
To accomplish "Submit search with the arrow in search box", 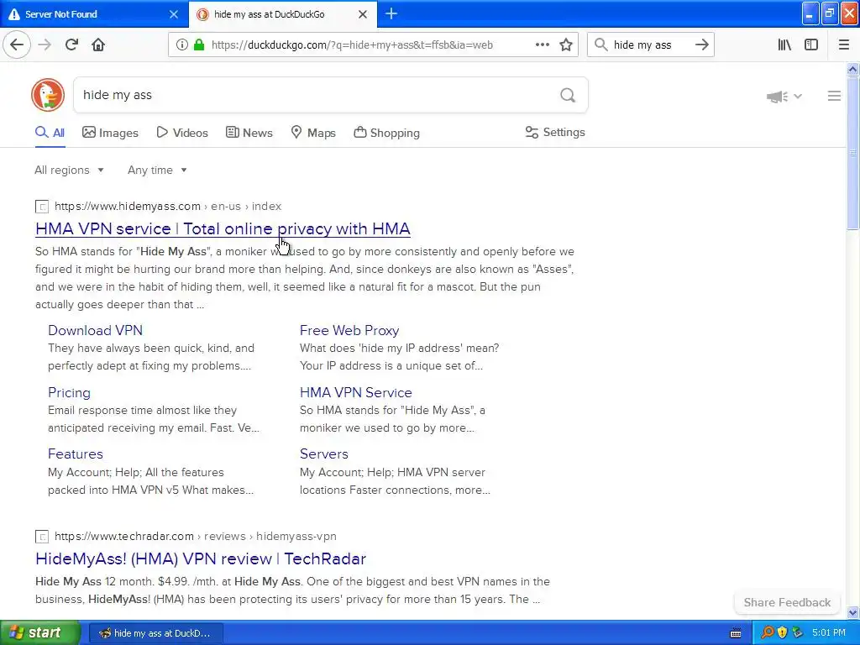I will 701,45.
